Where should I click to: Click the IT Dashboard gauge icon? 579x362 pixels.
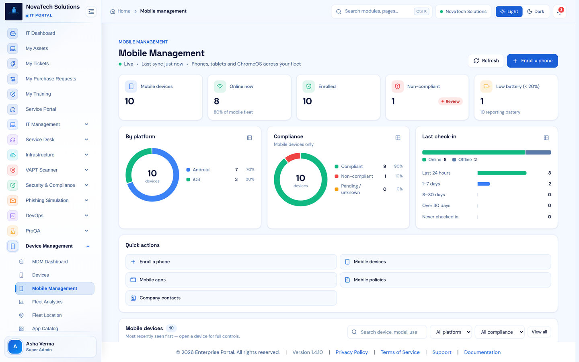(13, 33)
